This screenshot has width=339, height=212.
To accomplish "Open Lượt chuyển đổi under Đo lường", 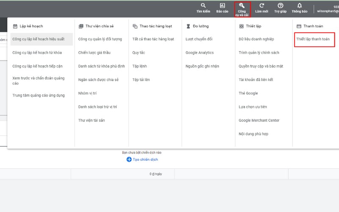I will (x=199, y=39).
